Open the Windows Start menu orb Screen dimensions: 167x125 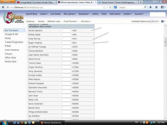pos(5,122)
